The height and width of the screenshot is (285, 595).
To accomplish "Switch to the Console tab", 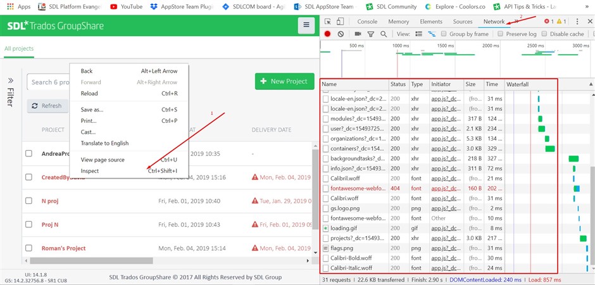I will click(x=367, y=22).
